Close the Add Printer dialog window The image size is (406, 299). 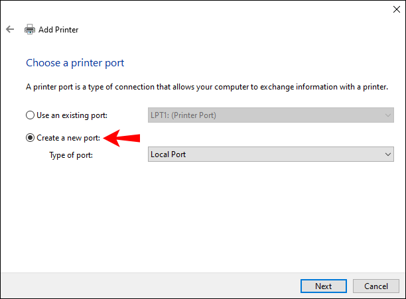point(397,9)
